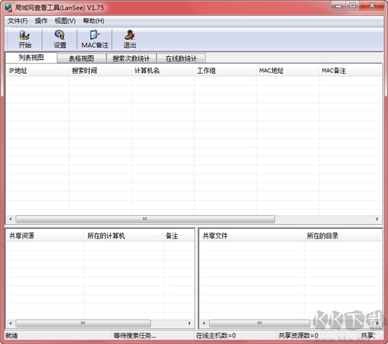This screenshot has height=344, width=388.
Task: Sort by the 工作组 column header
Action: click(226, 70)
